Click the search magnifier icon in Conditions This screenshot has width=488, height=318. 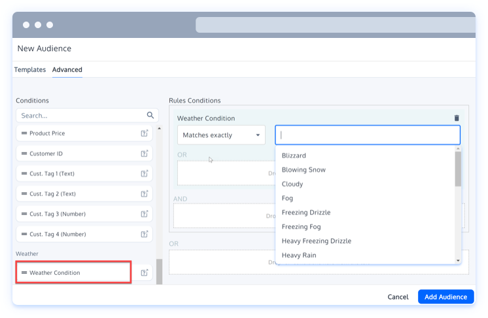pyautogui.click(x=150, y=115)
